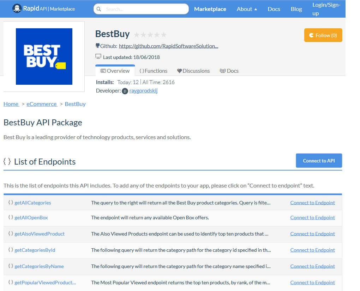Open Docs in the top navigation
Screen dimensions: 360x291
pyautogui.click(x=274, y=9)
